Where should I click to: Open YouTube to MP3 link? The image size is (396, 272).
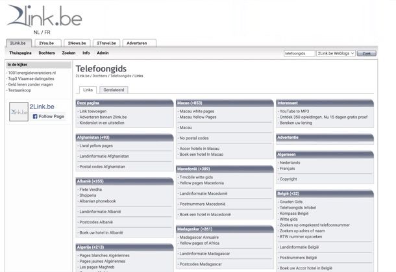tap(295, 112)
